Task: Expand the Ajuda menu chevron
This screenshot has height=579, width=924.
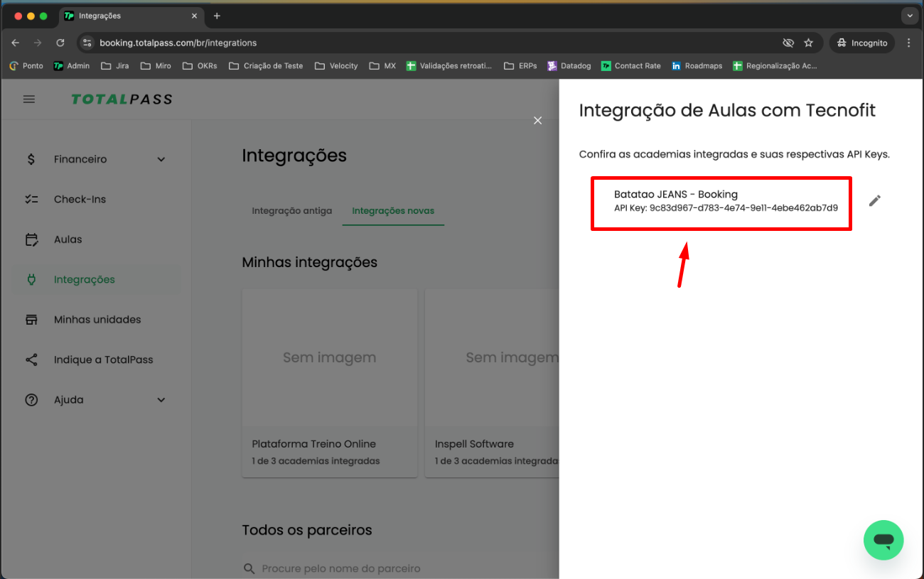Action: click(x=161, y=400)
